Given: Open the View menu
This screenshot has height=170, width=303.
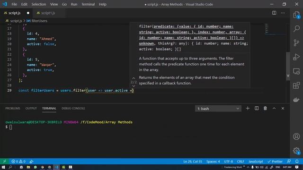Looking at the screenshot, I should pos(54,4).
